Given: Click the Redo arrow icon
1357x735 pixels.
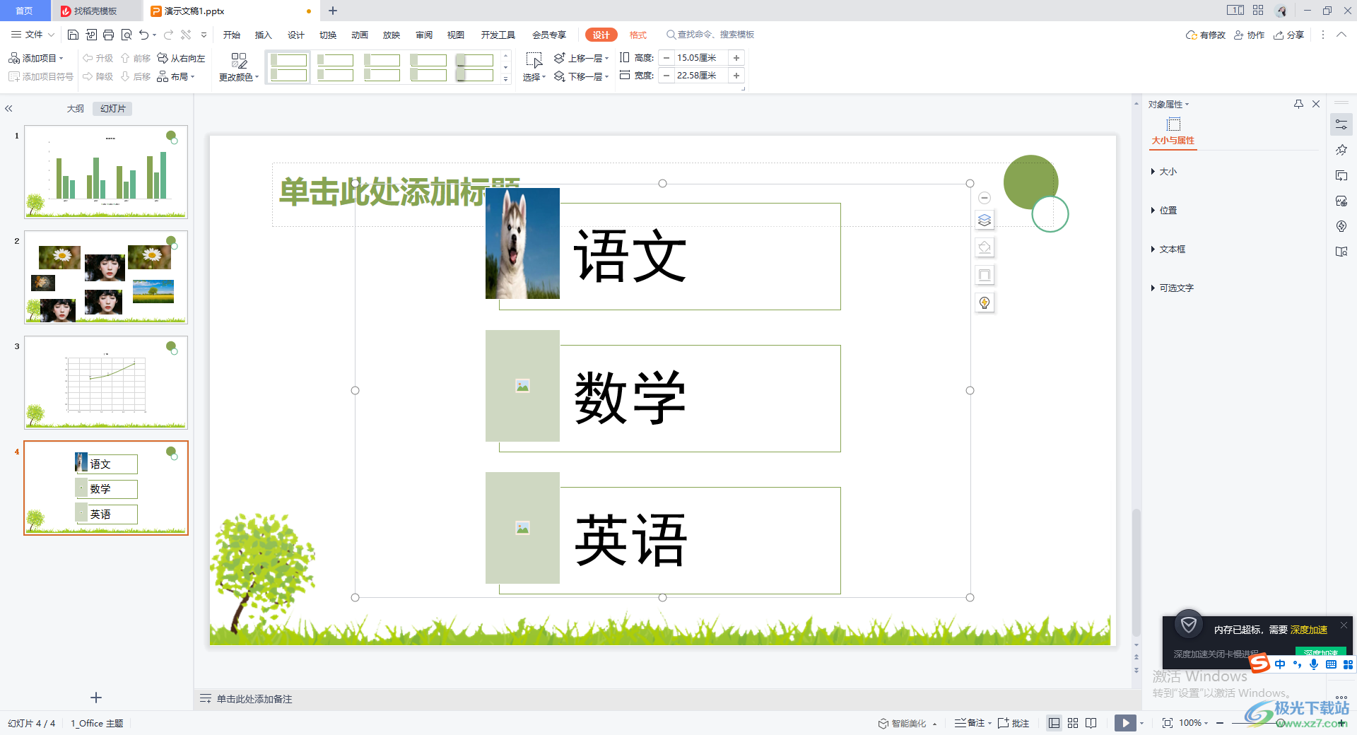Looking at the screenshot, I should (x=168, y=35).
